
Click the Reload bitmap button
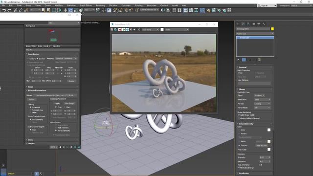pyautogui.click(x=31, y=100)
